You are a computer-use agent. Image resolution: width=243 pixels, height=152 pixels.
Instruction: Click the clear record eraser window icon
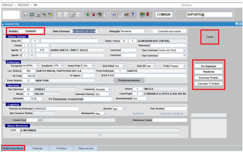click(x=100, y=15)
